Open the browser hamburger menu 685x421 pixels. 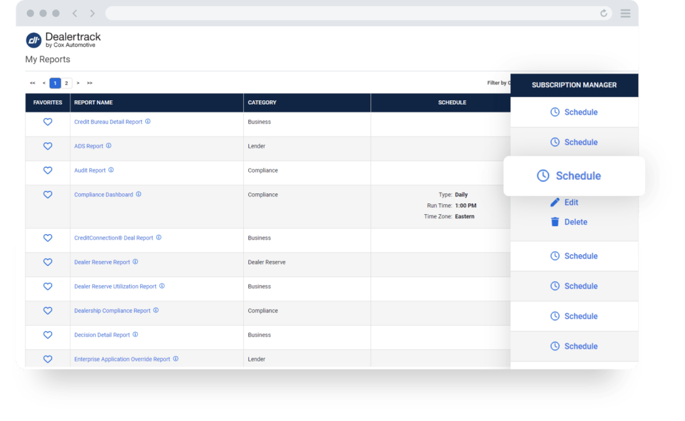click(625, 13)
